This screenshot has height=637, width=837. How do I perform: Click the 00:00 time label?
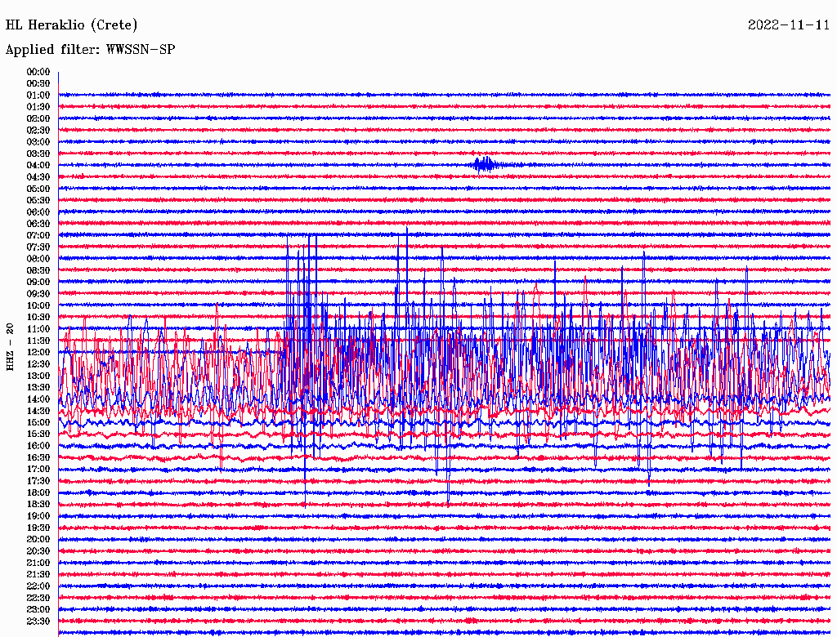(x=38, y=72)
